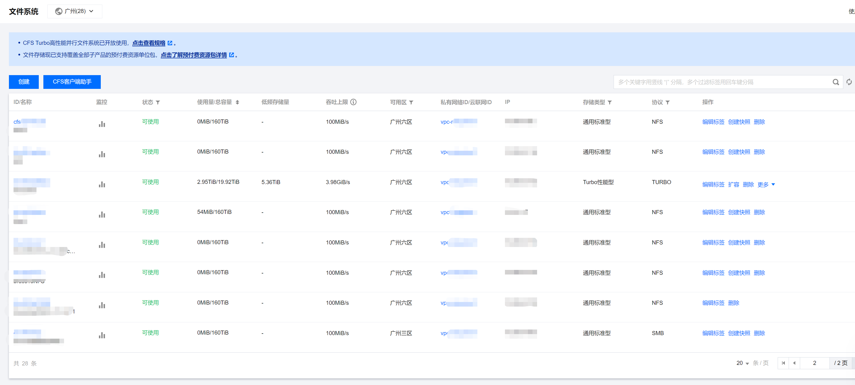Screen dimensions: 855x385
Task: Open the 可用区 column filter icon
Action: (x=411, y=102)
